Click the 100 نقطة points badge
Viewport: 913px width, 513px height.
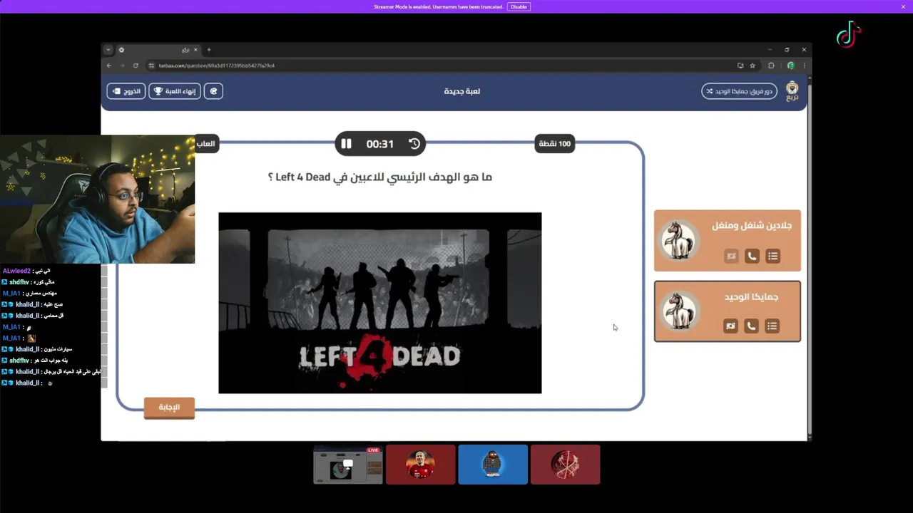(554, 144)
